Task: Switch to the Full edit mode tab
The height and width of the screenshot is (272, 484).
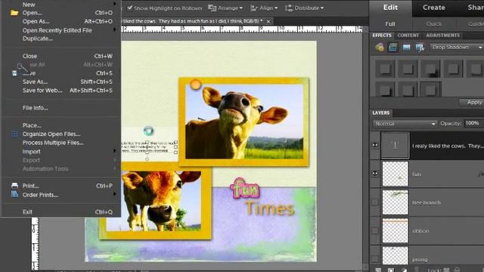Action: tap(390, 23)
